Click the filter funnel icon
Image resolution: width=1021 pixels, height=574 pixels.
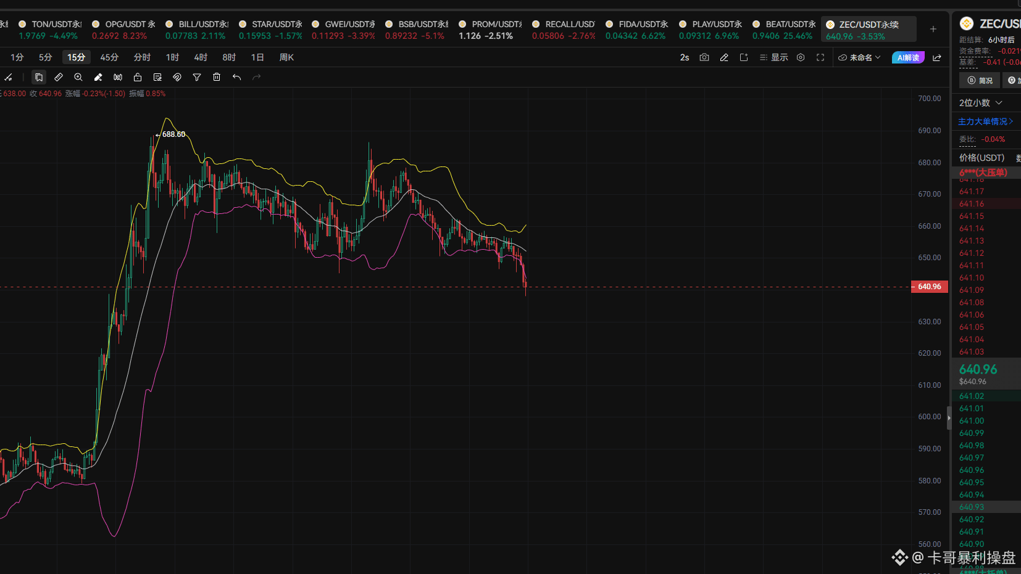197,77
